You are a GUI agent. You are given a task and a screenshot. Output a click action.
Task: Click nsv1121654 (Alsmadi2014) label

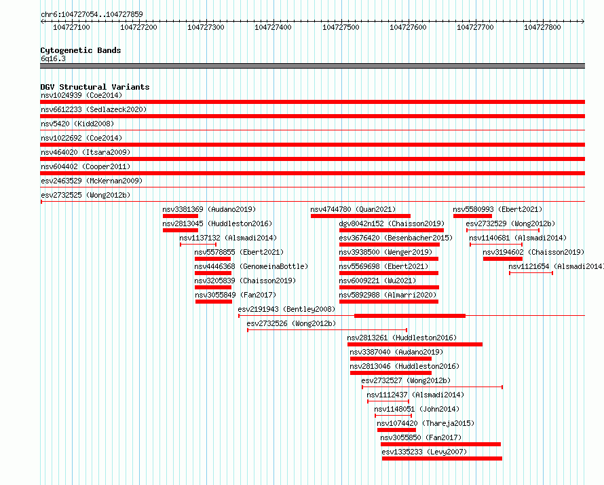coord(556,266)
